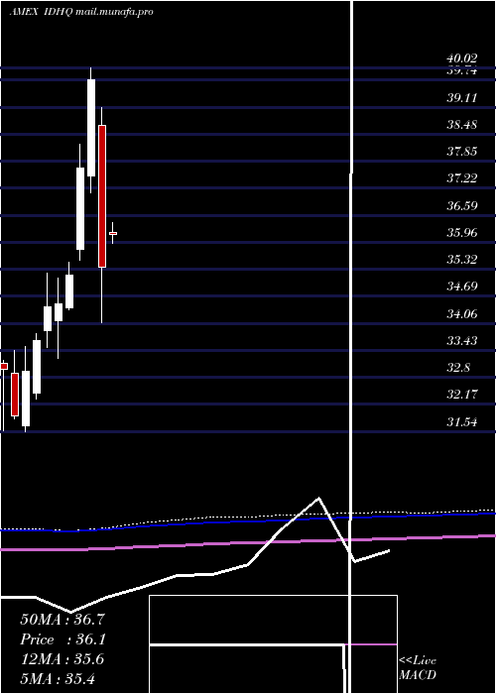
Task: Click the 37.85 price axis label
Action: point(462,153)
